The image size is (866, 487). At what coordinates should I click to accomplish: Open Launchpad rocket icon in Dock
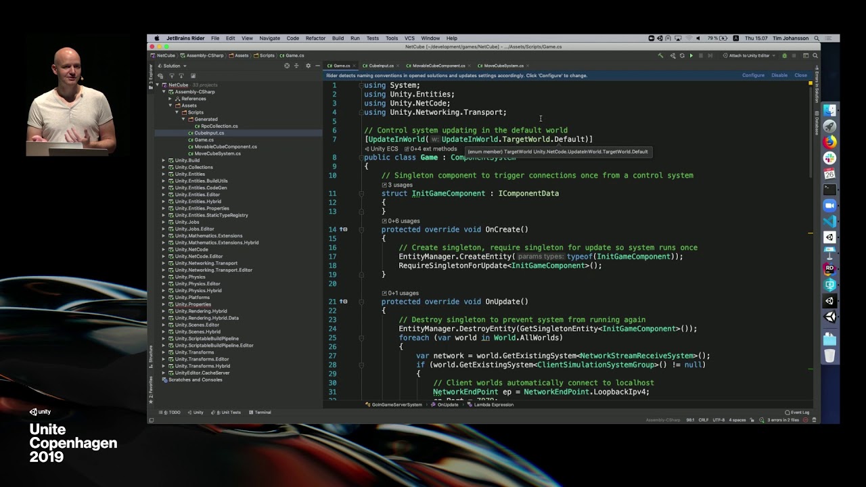coord(829,126)
